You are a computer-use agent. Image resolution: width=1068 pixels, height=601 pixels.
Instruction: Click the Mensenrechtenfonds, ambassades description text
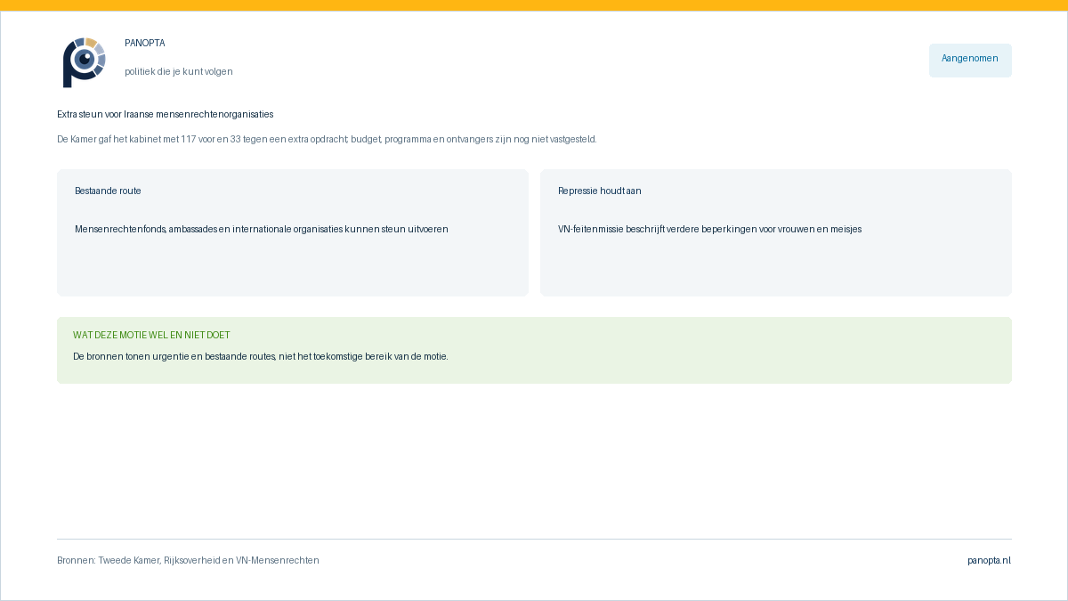pyautogui.click(x=262, y=229)
